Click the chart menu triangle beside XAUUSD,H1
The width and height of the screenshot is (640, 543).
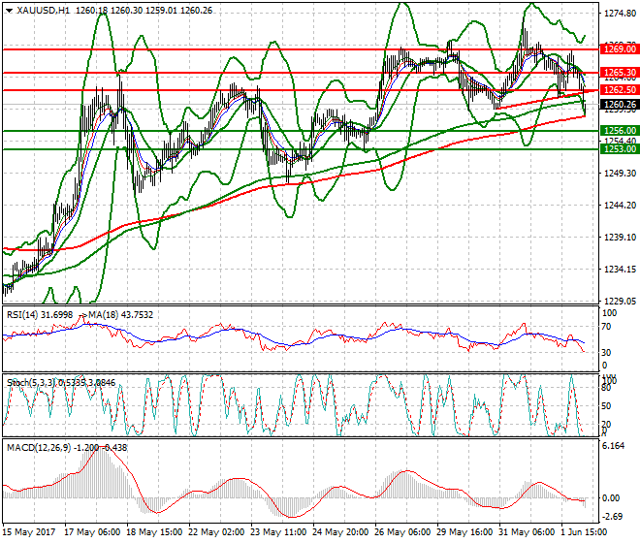pyautogui.click(x=9, y=11)
